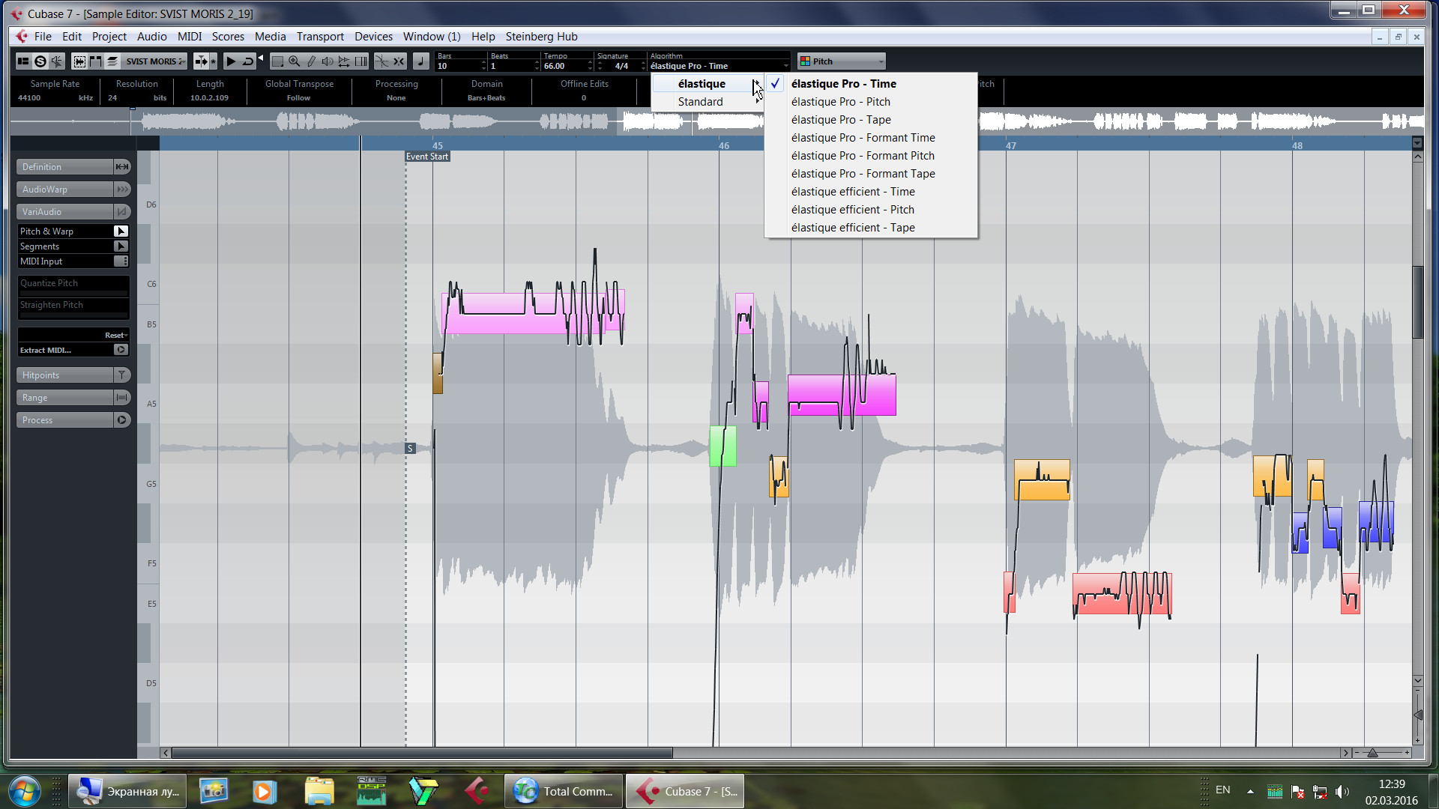Choose élastique Pro - Tape

coord(871,120)
